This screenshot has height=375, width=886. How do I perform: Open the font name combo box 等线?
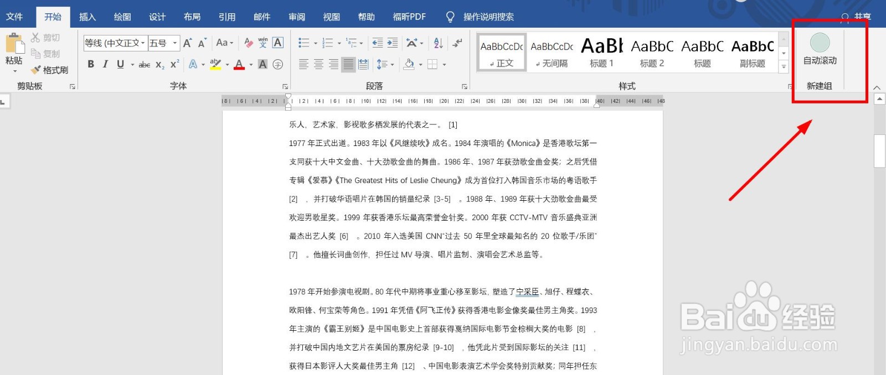pyautogui.click(x=115, y=43)
